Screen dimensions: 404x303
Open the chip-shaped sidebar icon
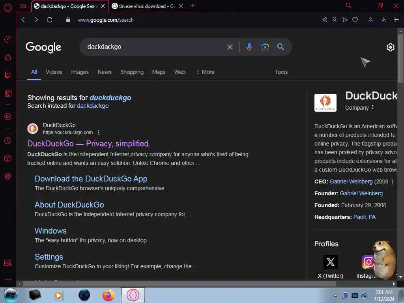[x=8, y=93]
